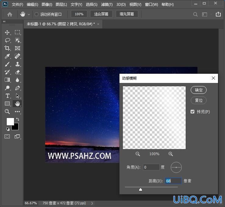Image resolution: width=225 pixels, height=207 pixels.
Task: Enable 滚动所有窗口 checkbox
Action: pyautogui.click(x=37, y=14)
